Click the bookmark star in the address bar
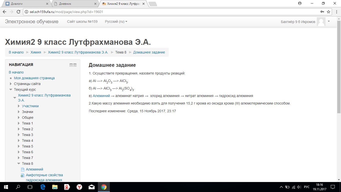 pyautogui.click(x=329, y=11)
